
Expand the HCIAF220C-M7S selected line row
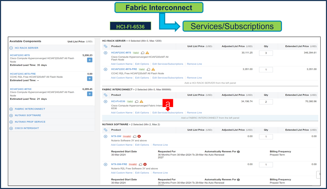[106, 53]
